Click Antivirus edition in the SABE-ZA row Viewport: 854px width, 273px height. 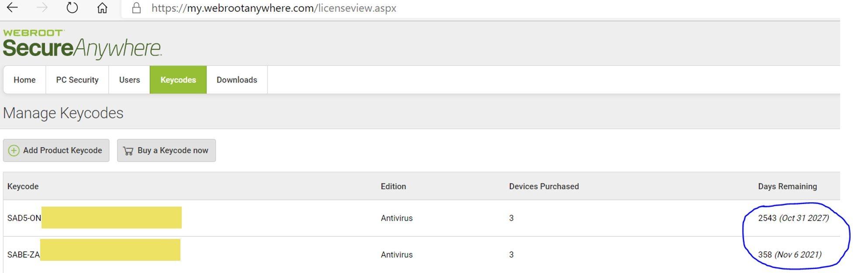tap(397, 255)
